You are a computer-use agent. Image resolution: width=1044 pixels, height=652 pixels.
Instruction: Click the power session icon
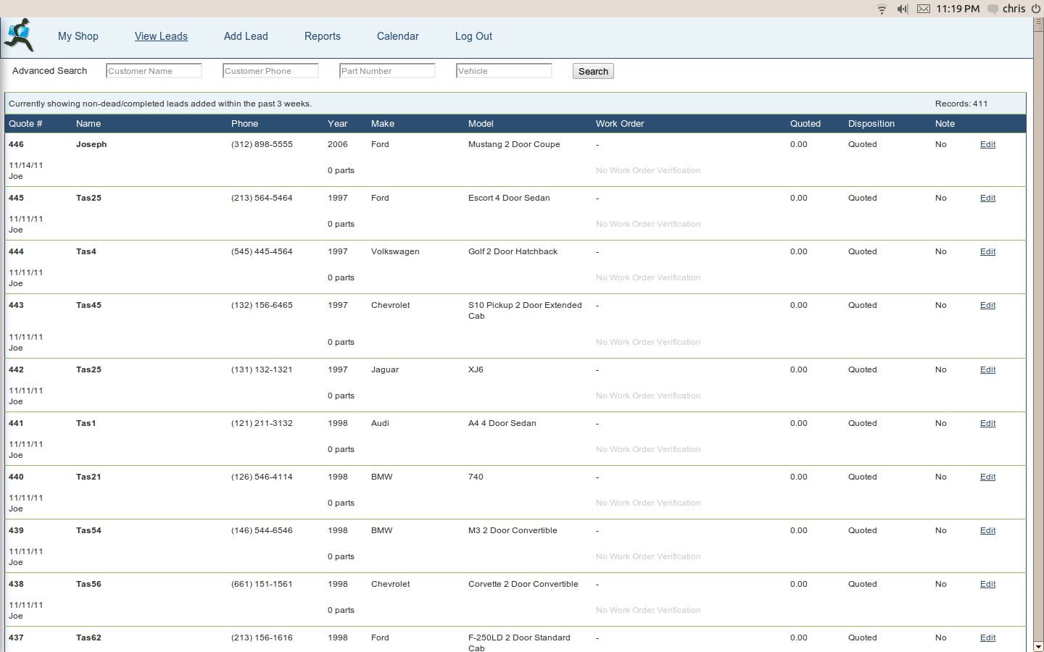click(1036, 9)
